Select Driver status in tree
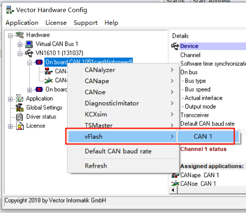The height and width of the screenshot is (213, 246). click(41, 117)
